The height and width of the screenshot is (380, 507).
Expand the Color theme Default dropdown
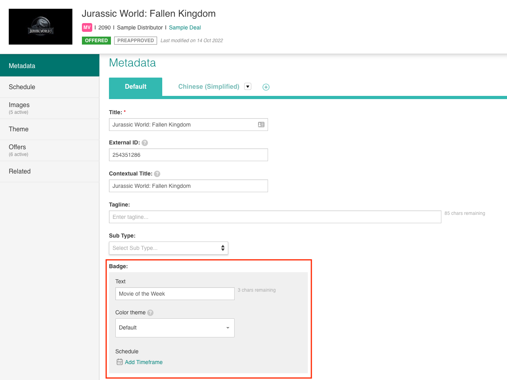(175, 328)
